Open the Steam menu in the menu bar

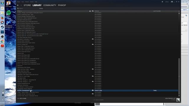(19, 2)
